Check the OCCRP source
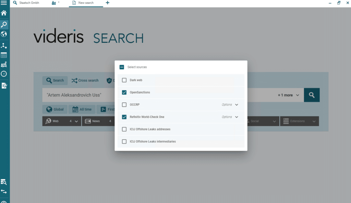The height and width of the screenshot is (203, 351). tap(124, 105)
